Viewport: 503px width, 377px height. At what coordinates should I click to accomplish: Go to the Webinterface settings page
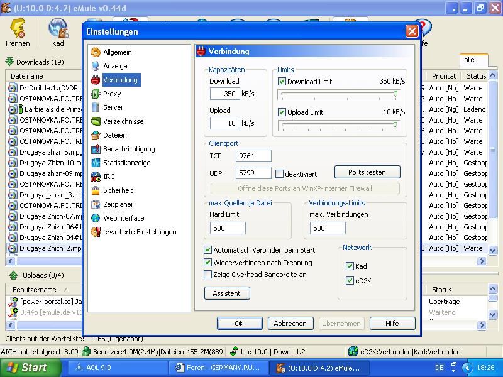click(x=123, y=218)
